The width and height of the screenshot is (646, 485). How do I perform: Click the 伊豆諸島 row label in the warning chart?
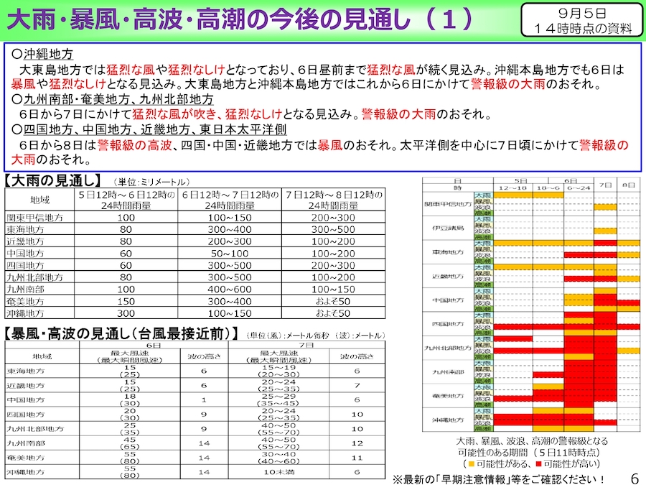448,228
